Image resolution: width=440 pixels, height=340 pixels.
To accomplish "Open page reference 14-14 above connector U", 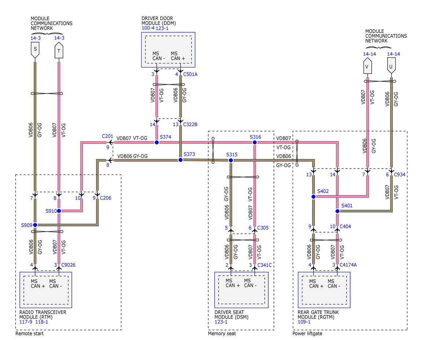I will [x=393, y=54].
